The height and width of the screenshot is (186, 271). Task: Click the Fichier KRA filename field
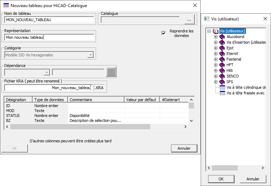(x=49, y=88)
